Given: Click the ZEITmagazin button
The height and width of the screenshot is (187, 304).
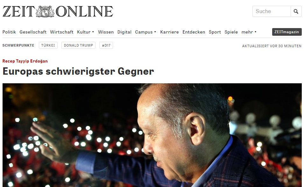Looking at the screenshot, I should (x=287, y=32).
